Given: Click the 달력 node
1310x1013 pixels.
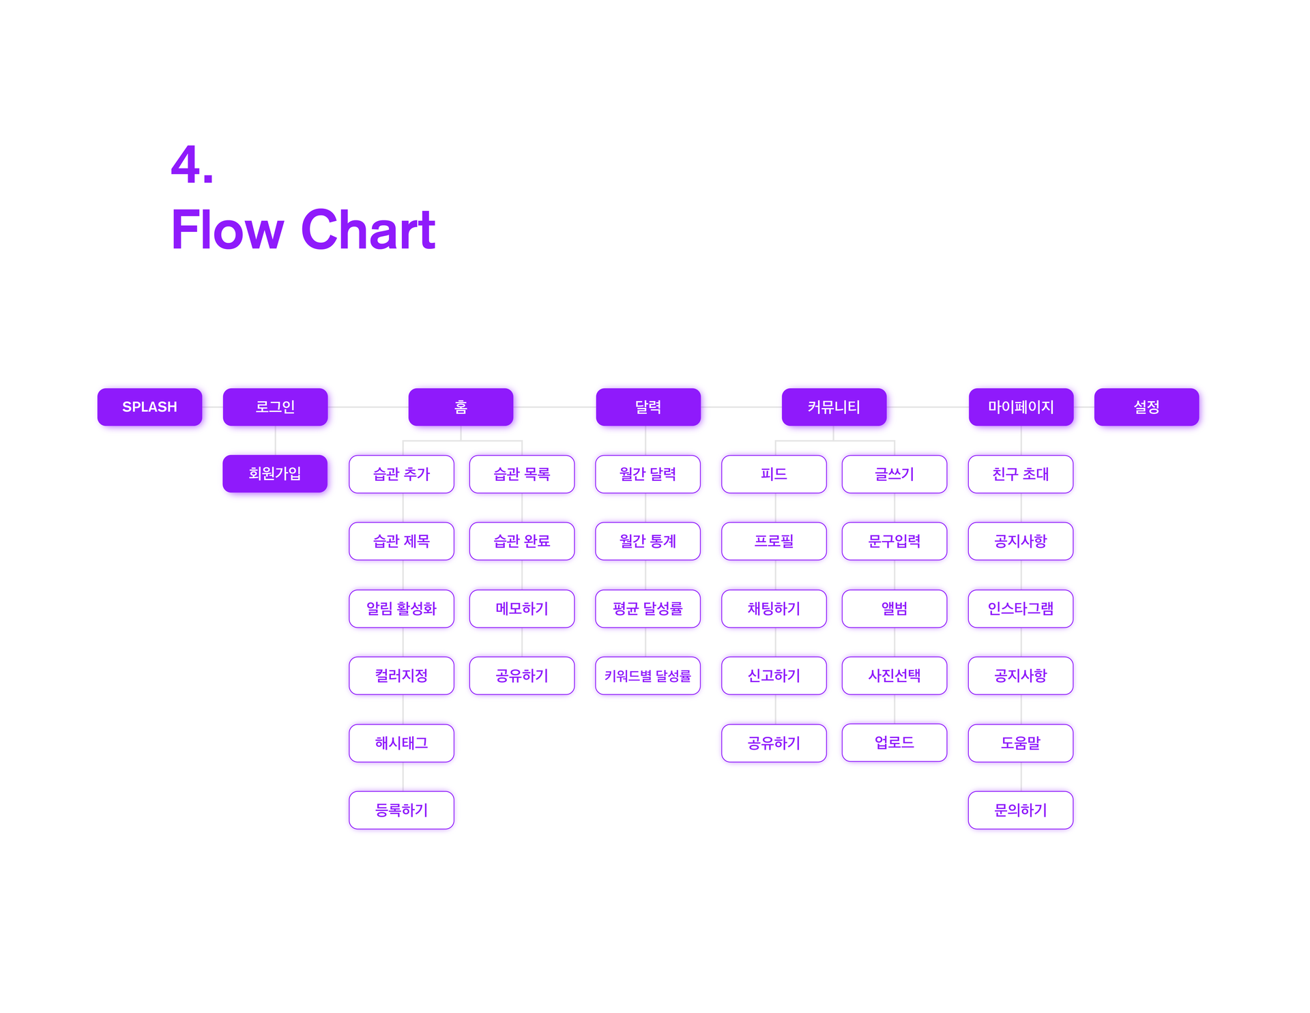Looking at the screenshot, I should (x=648, y=407).
